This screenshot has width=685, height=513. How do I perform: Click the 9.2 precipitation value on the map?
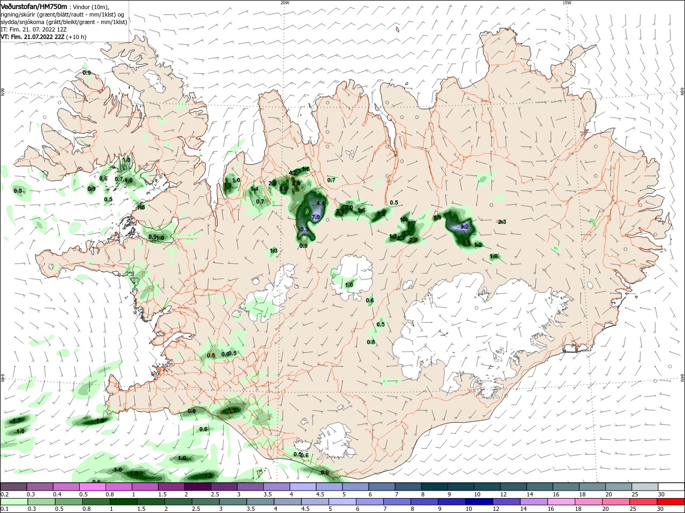pos(465,227)
